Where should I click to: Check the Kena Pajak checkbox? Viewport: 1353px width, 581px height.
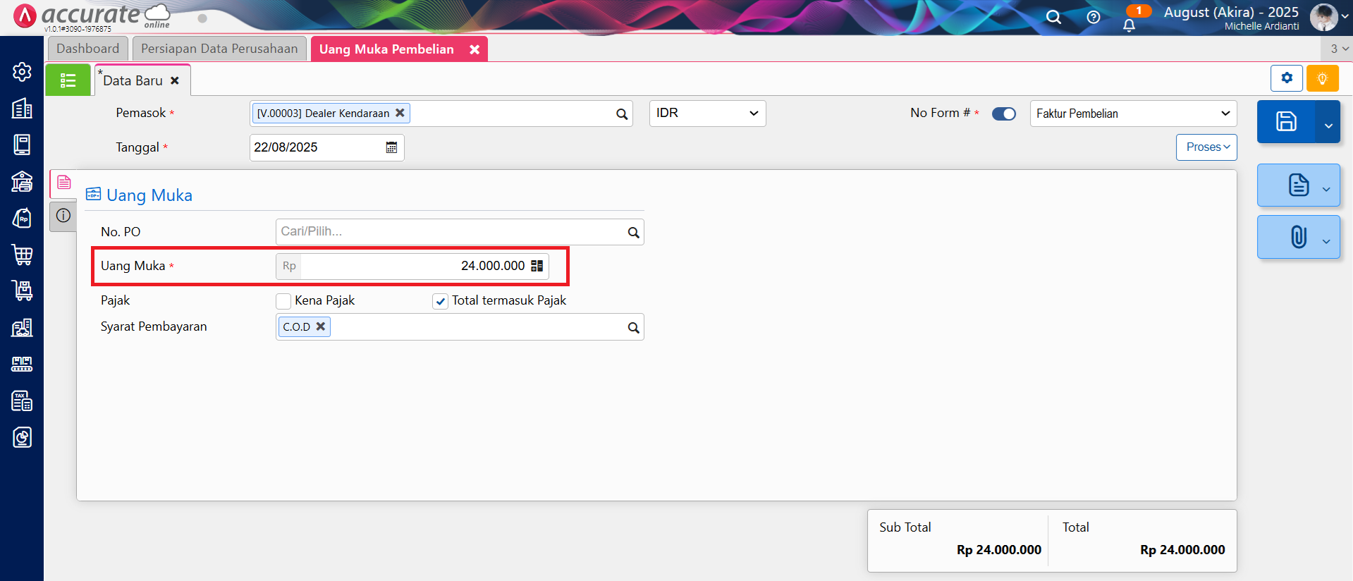point(283,301)
